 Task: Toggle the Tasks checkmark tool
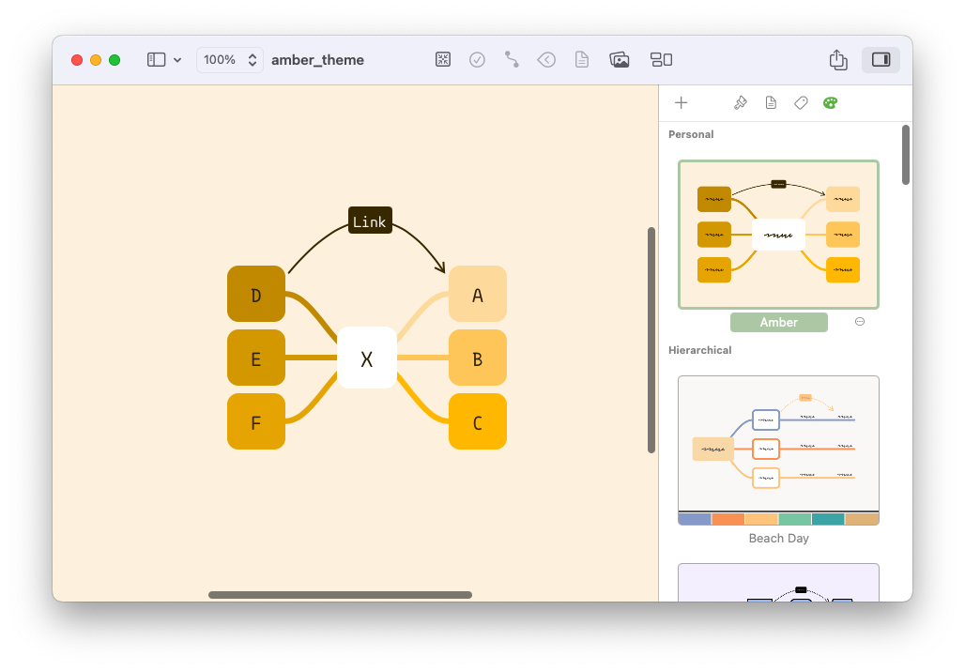(477, 59)
